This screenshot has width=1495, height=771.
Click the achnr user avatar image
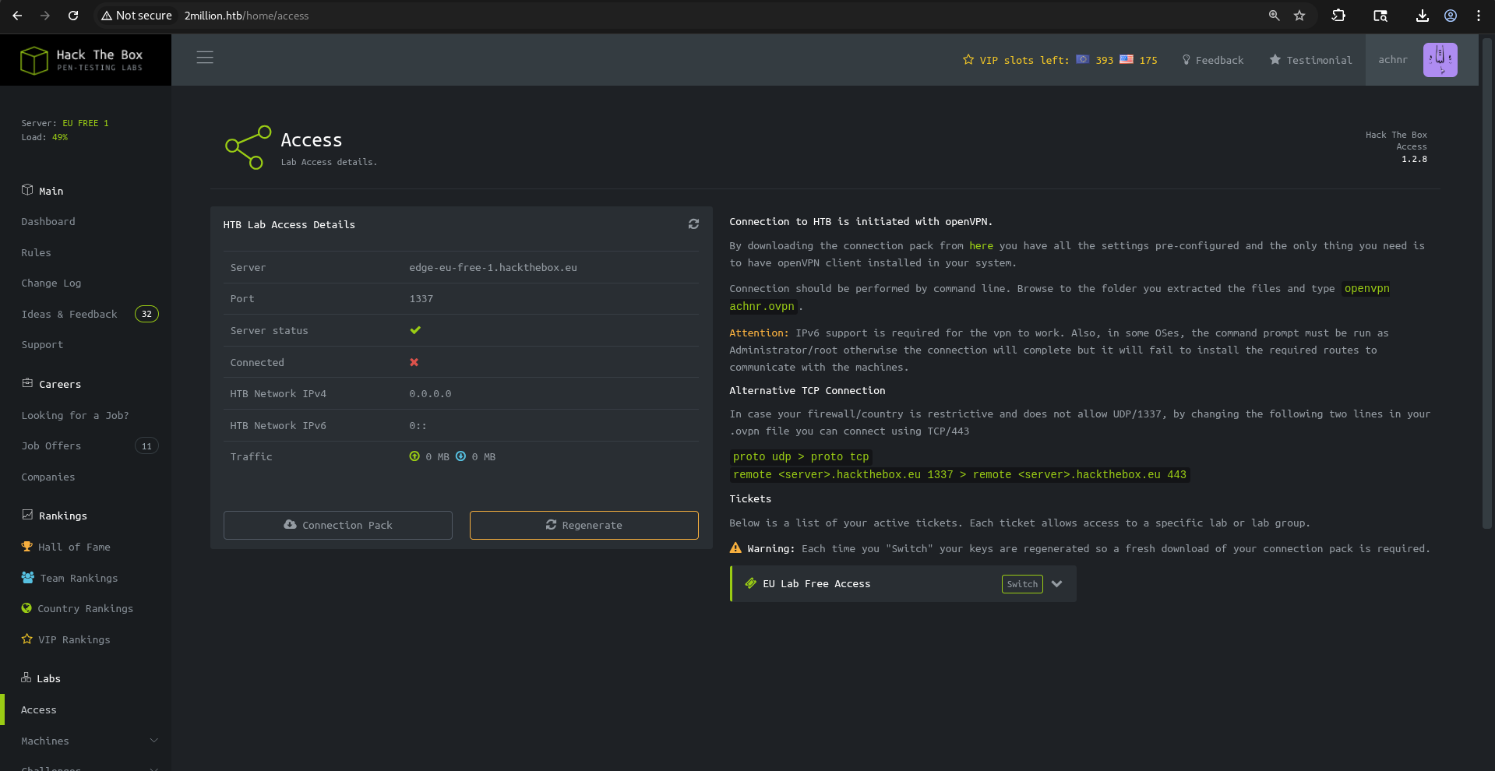click(1440, 60)
